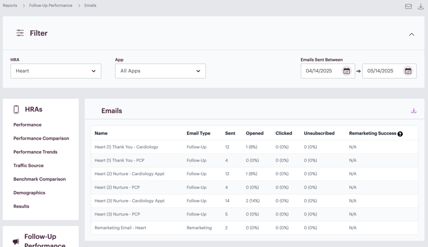Image resolution: width=428 pixels, height=247 pixels.
Task: Open the HRA Heart dropdown
Action: [x=56, y=71]
